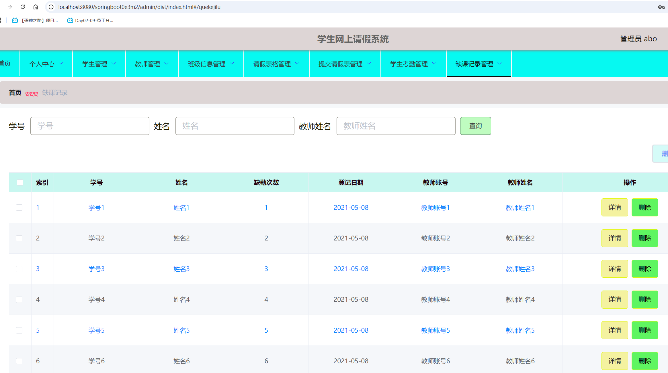Expand the 学生考勤管理 dropdown
668x373 pixels.
413,64
